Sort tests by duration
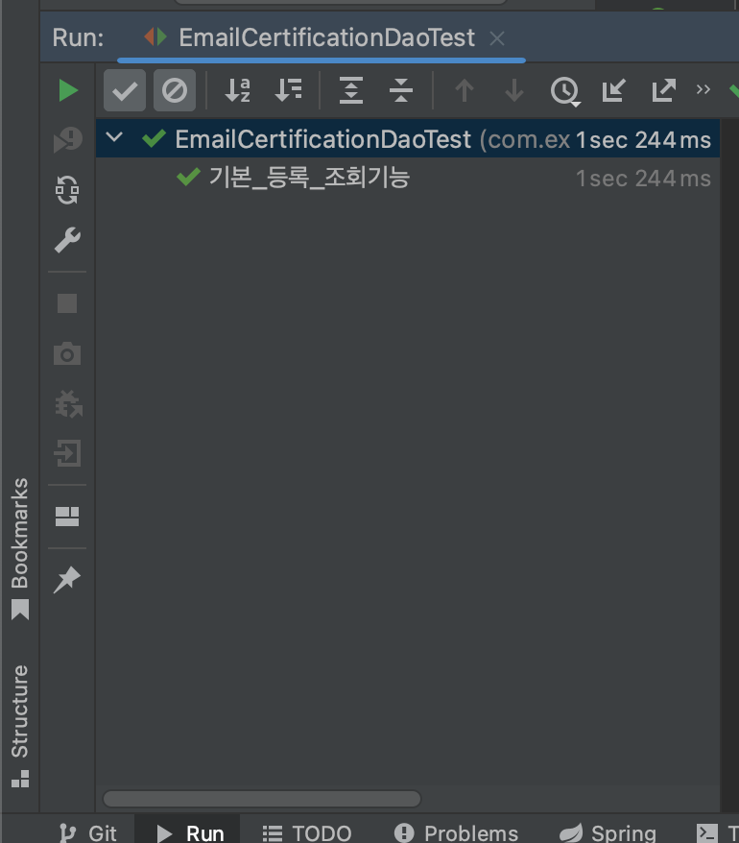 288,90
